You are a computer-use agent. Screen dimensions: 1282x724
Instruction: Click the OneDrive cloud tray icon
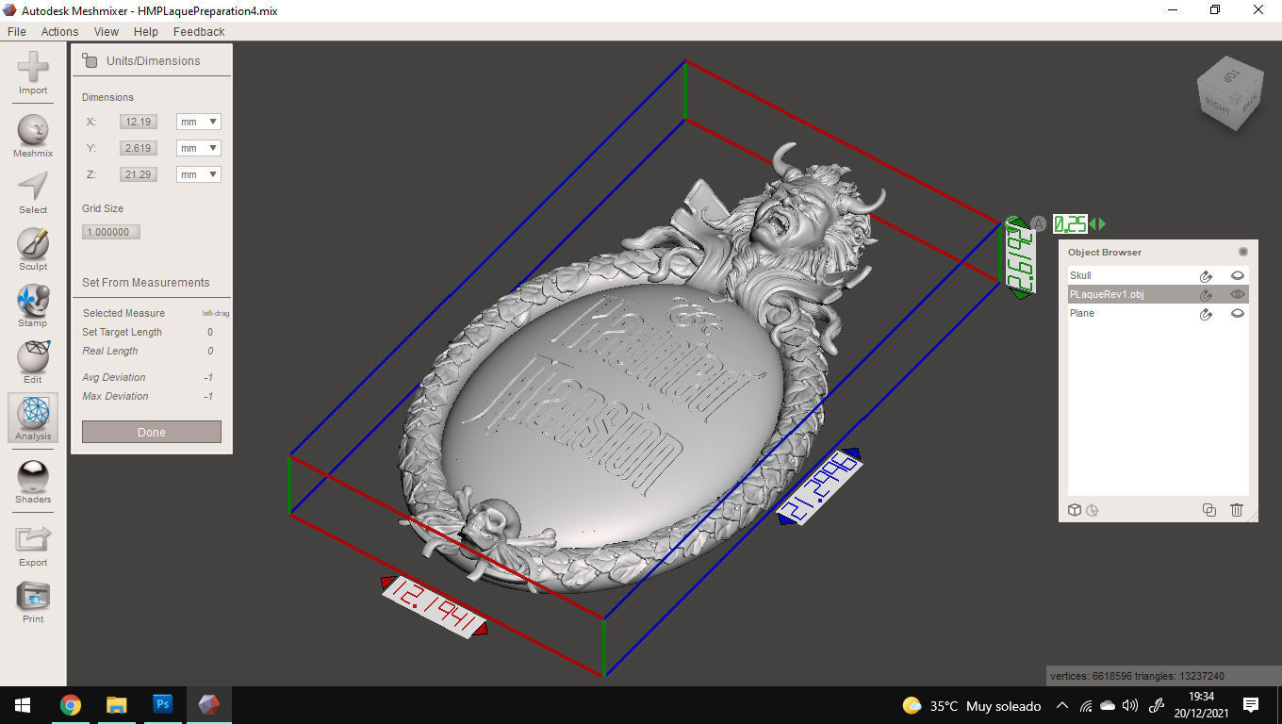1108,705
